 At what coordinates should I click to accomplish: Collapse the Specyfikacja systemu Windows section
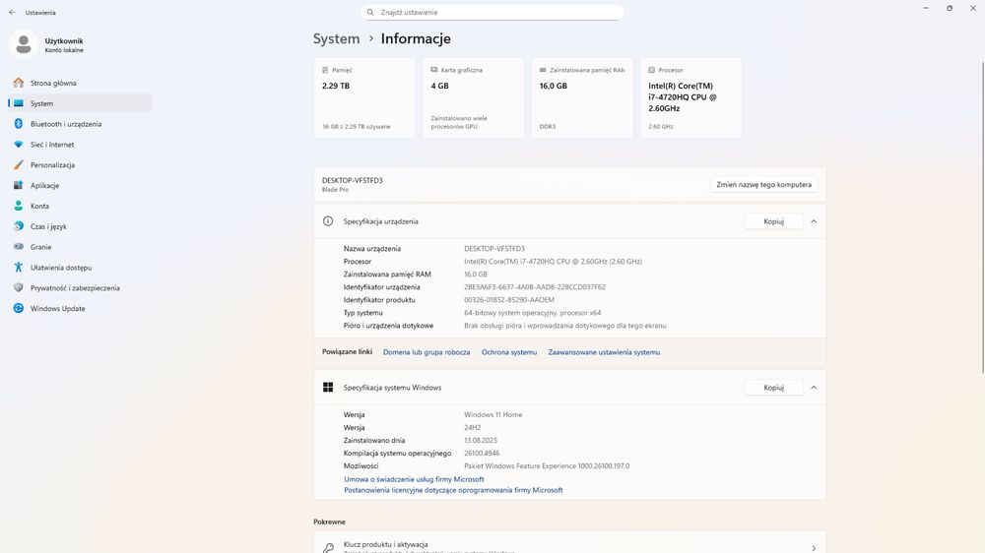pos(814,388)
